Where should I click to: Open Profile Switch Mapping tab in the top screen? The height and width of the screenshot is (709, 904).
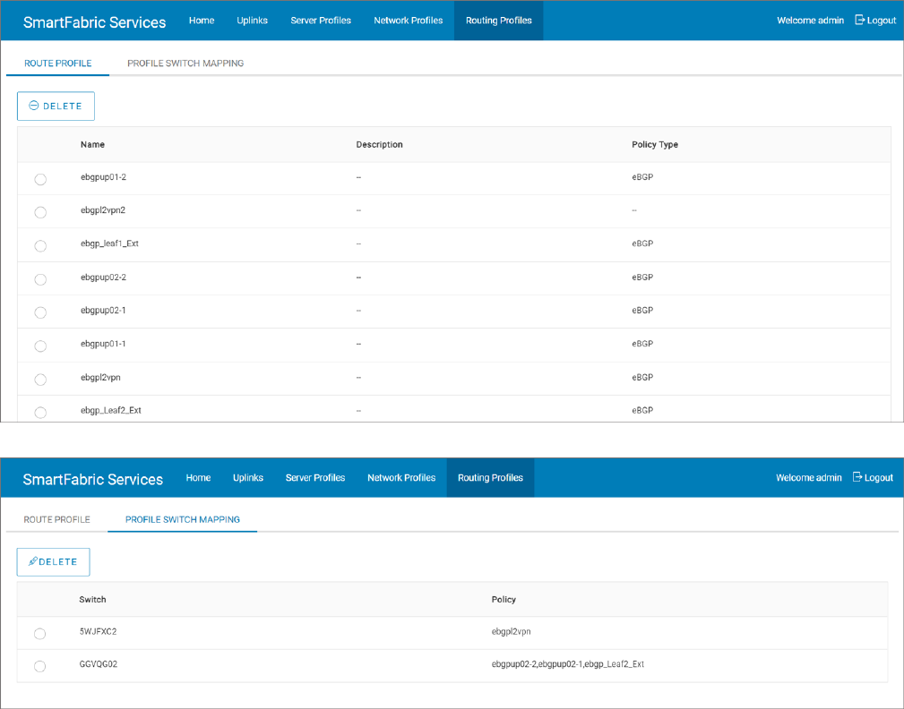click(185, 64)
